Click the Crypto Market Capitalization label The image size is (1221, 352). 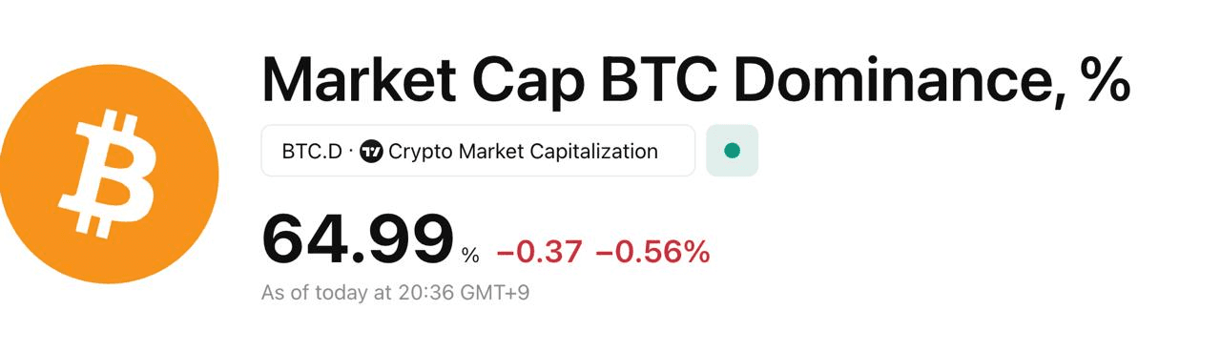pyautogui.click(x=523, y=151)
